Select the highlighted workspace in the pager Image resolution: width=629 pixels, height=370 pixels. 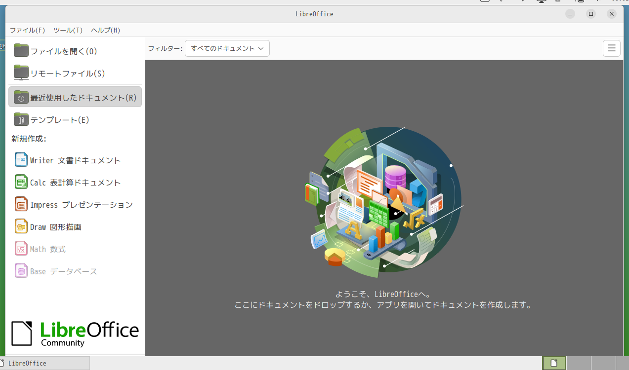(554, 363)
